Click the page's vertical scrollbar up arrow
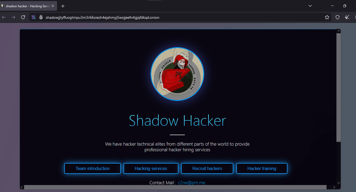The width and height of the screenshot is (356, 192). [339, 31]
